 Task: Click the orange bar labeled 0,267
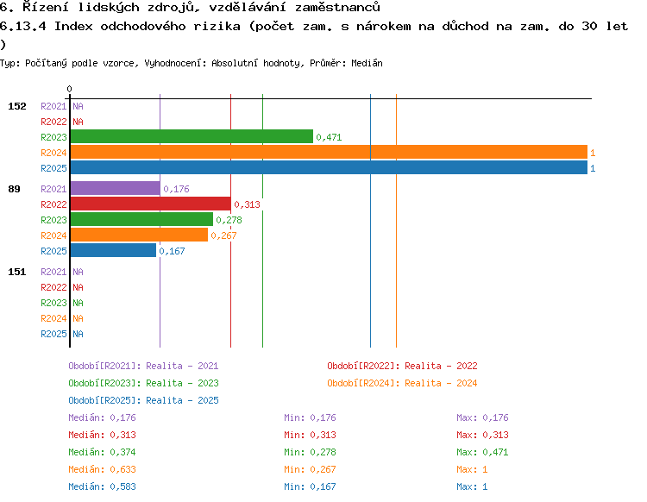pos(139,235)
